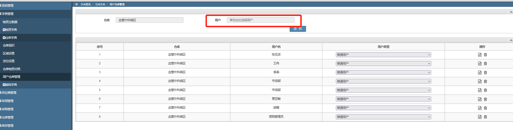The height and width of the screenshot is (130, 513).
Task: Click the 用户 field to select a user
Action: point(261,20)
